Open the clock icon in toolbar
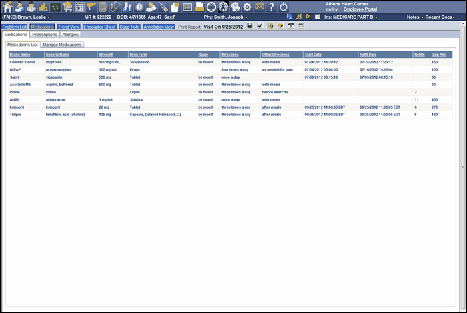Screen dimensions: 467x313 [x=211, y=7]
